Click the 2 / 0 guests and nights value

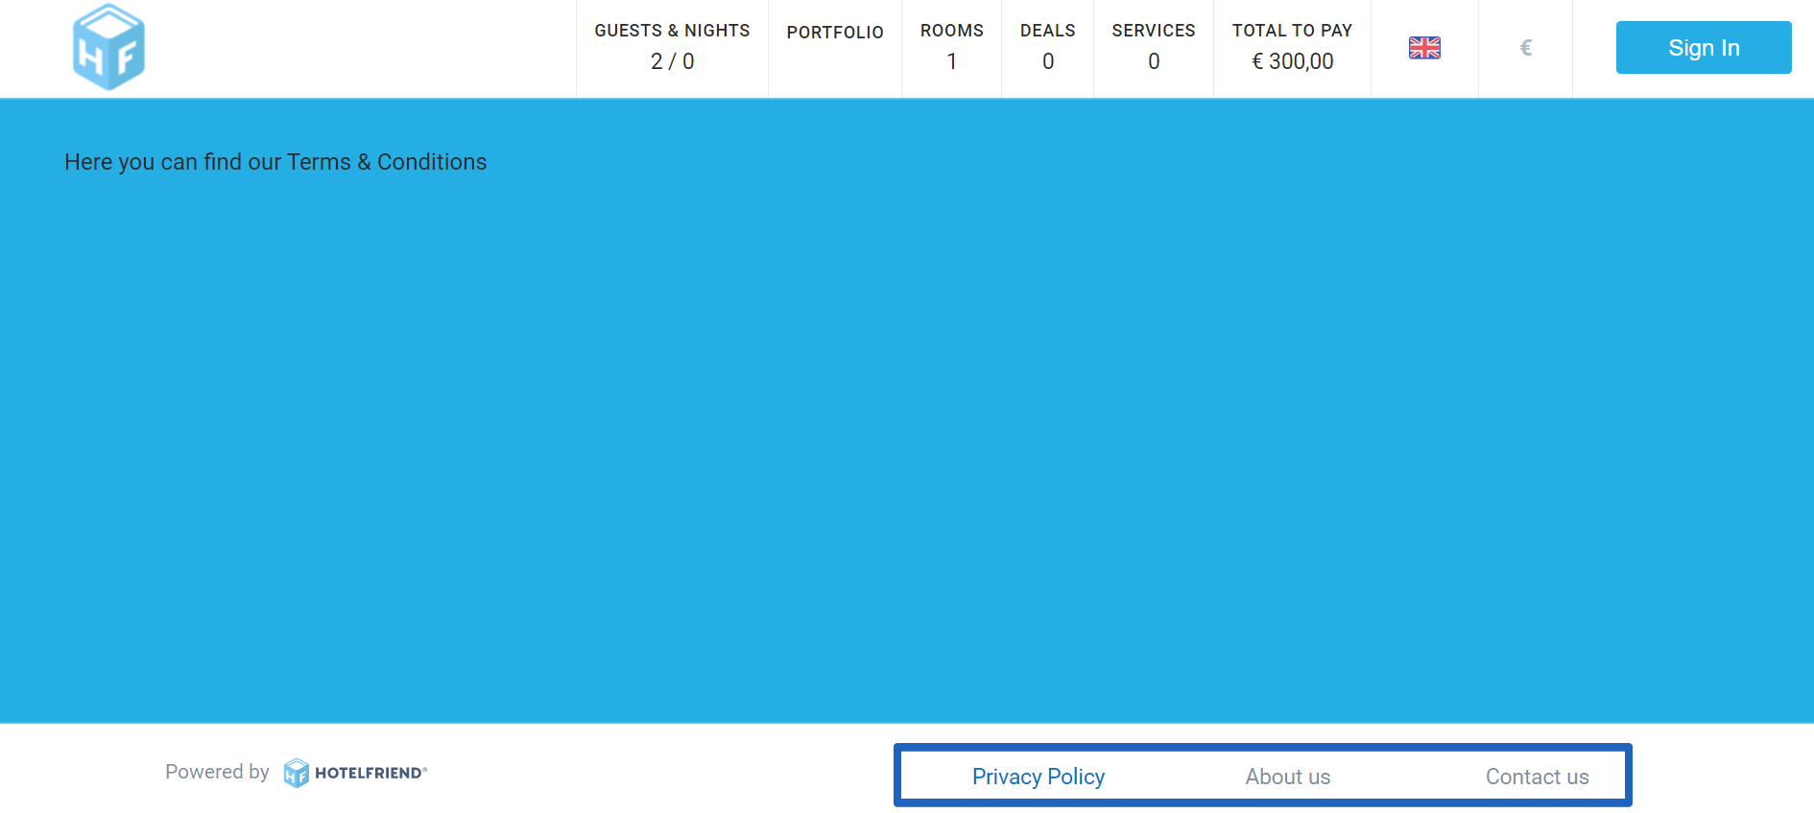click(672, 61)
